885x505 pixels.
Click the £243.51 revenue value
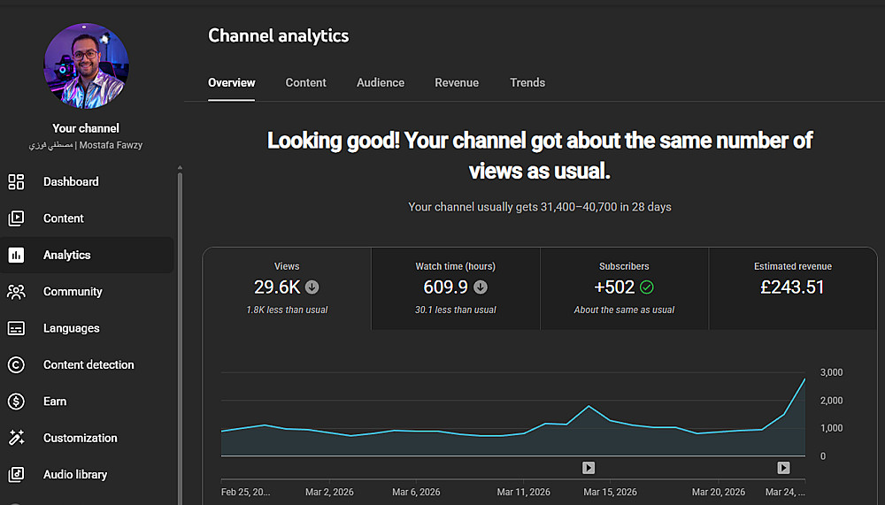click(x=792, y=287)
